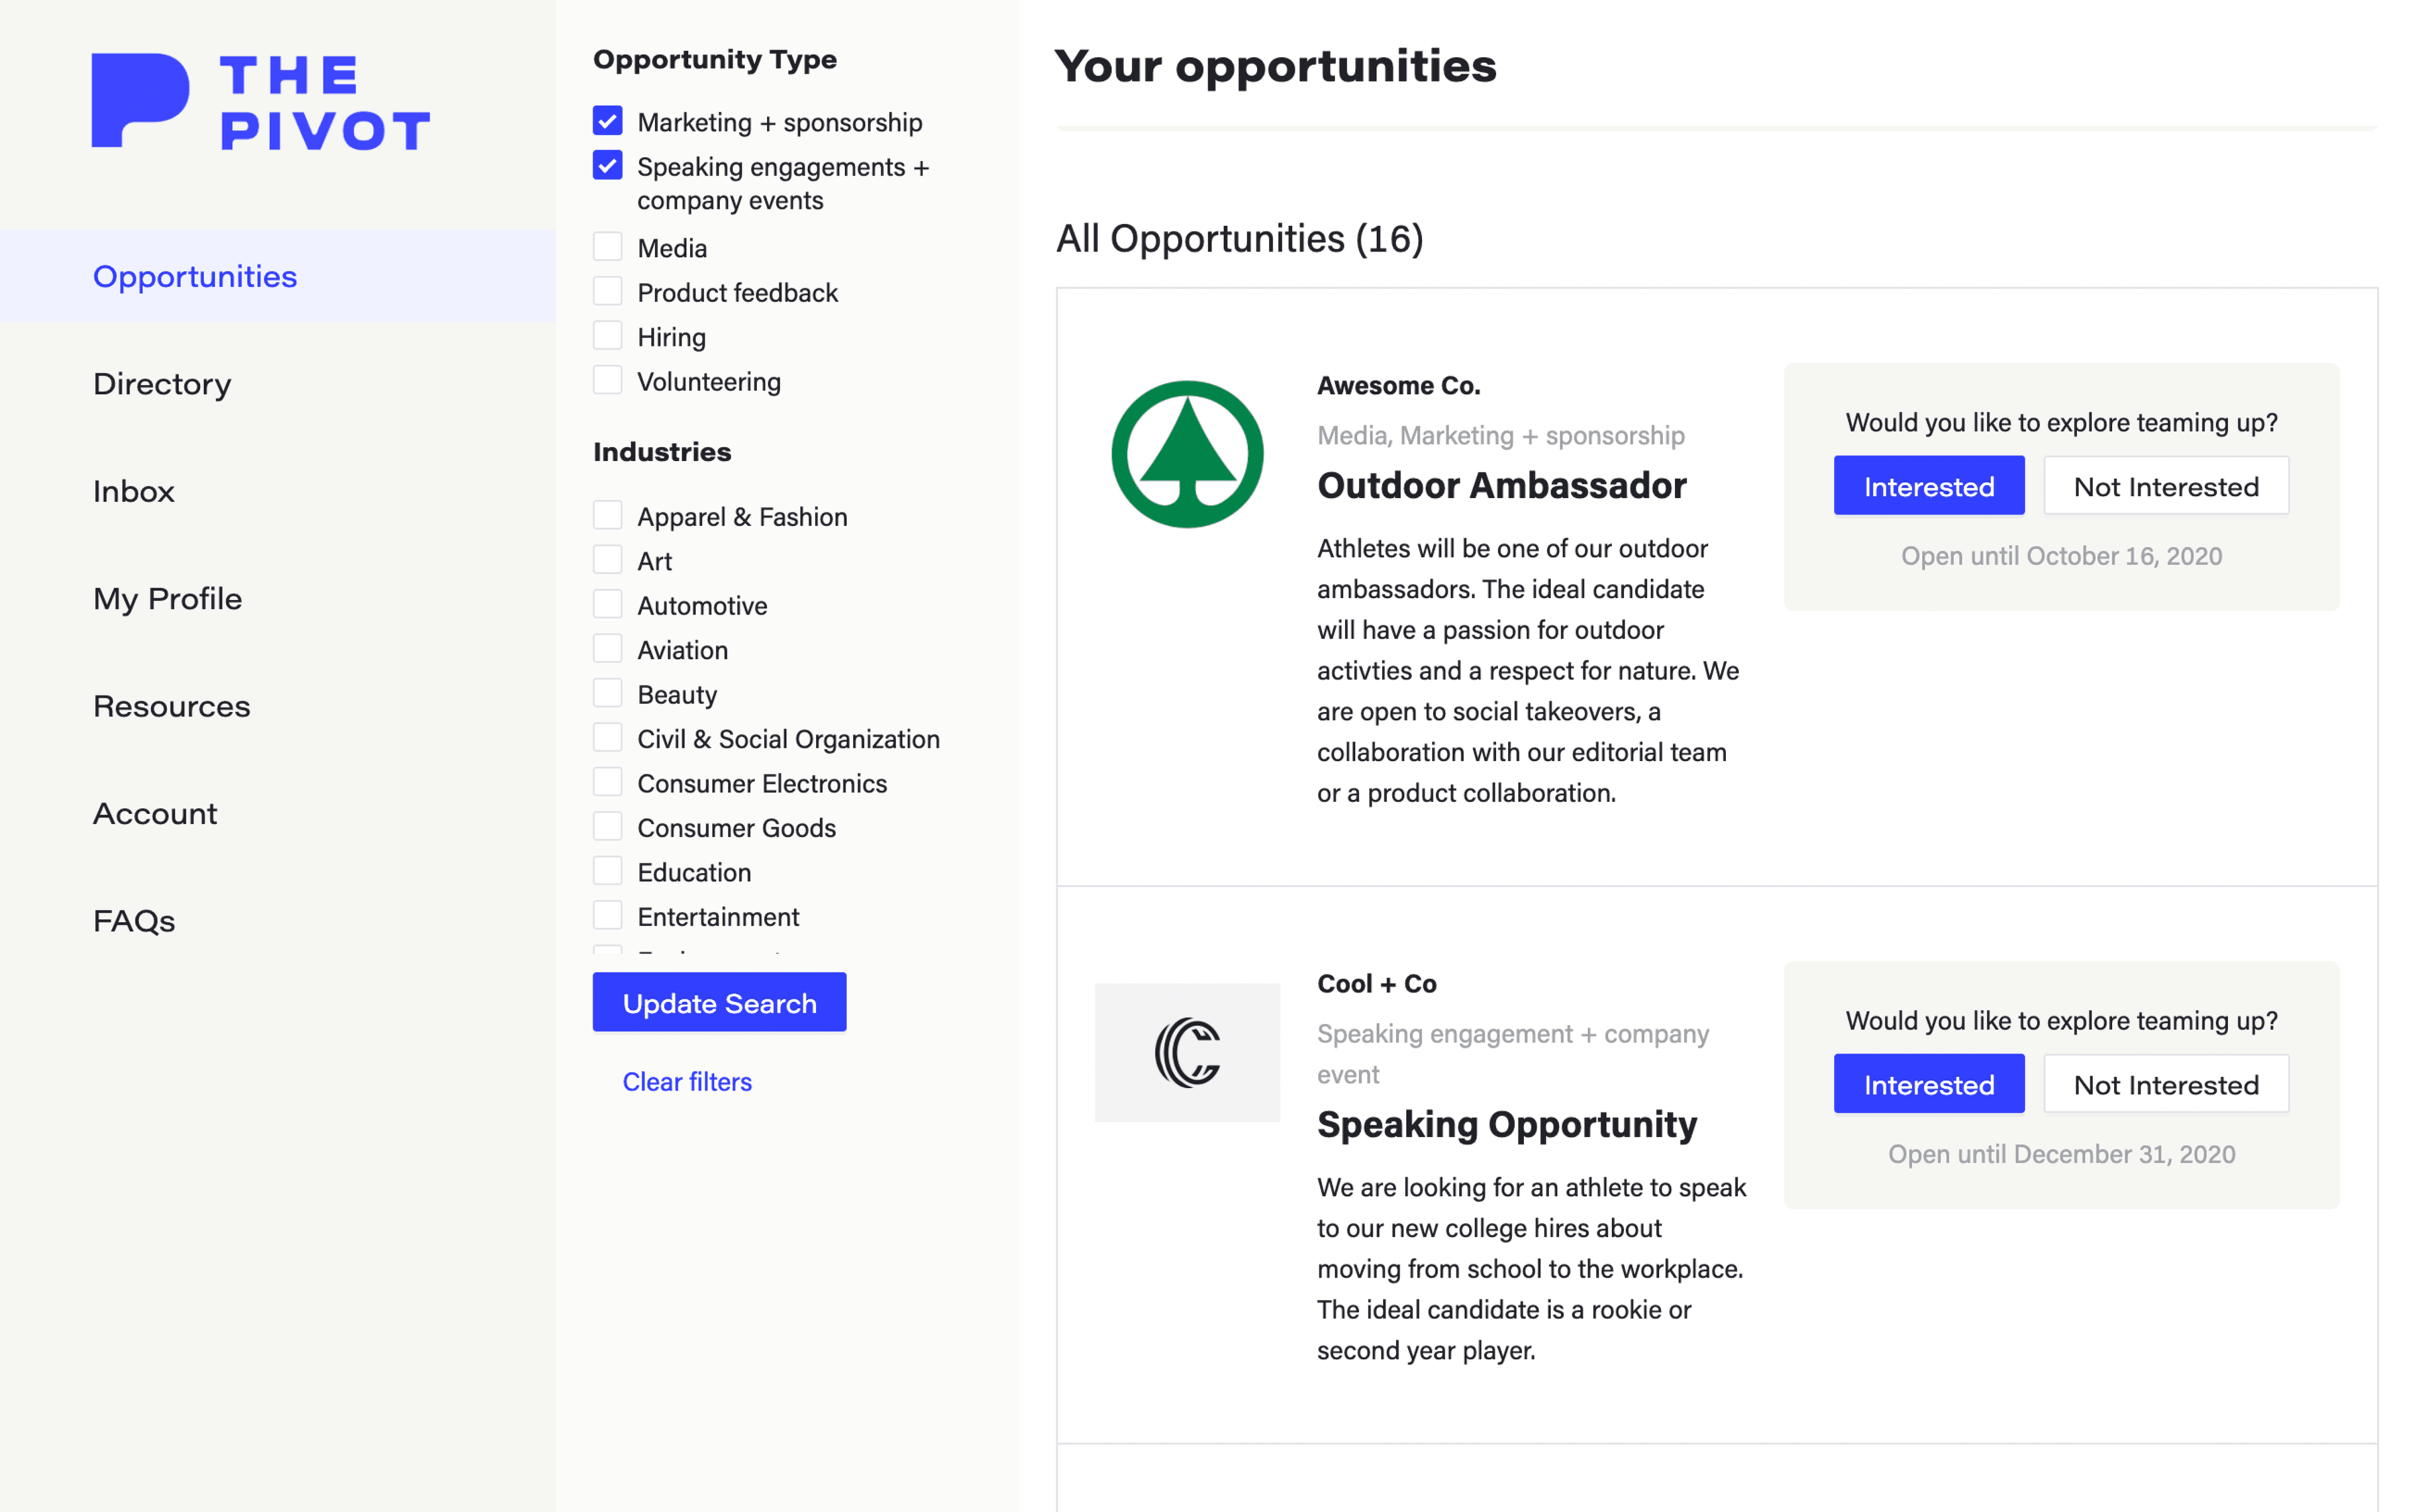Enable the Media opportunity type checkbox
Screen dimensions: 2416x1512
coord(607,247)
